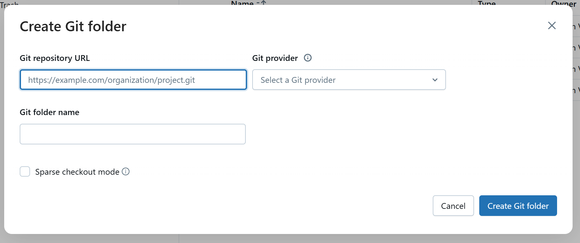This screenshot has width=580, height=243.
Task: Show info about Sparse checkout mode
Action: (126, 172)
